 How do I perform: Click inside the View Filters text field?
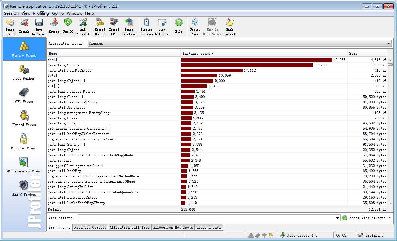point(206,218)
